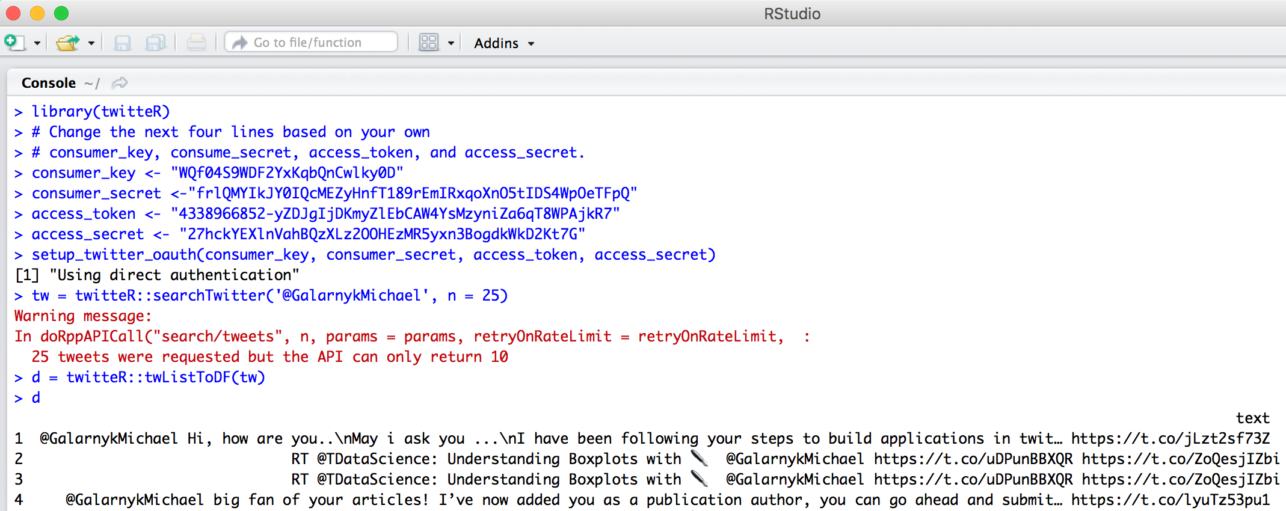The image size is (1286, 511).
Task: Click the link https://t.co/jLzt2sf73Z in row 1
Action: [x=1170, y=438]
